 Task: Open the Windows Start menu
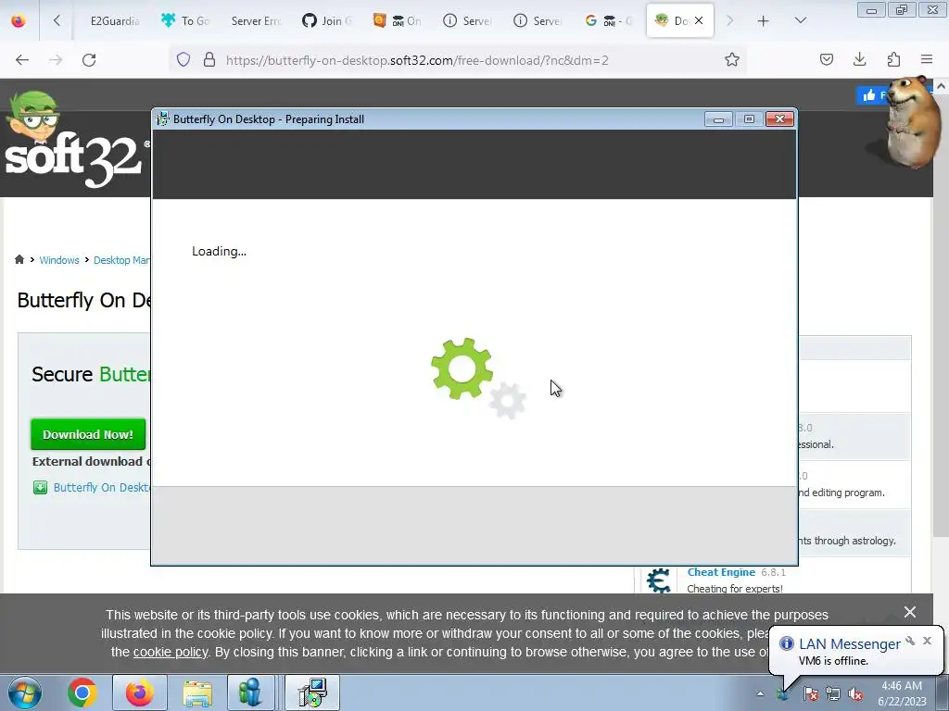pos(24,692)
